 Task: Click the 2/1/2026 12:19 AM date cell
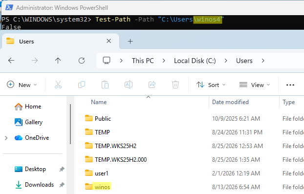(x=236, y=173)
